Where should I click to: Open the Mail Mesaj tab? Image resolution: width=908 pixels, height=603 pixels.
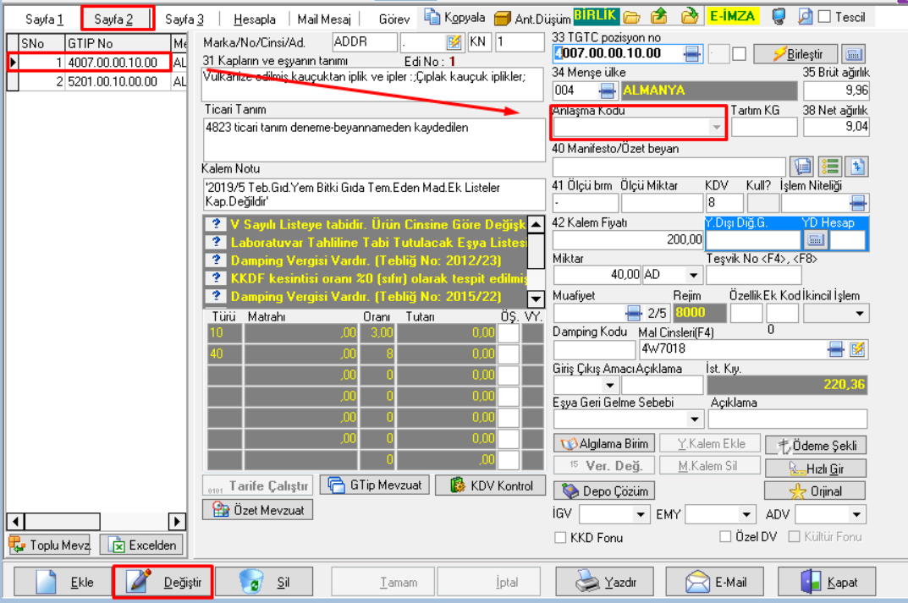click(324, 19)
